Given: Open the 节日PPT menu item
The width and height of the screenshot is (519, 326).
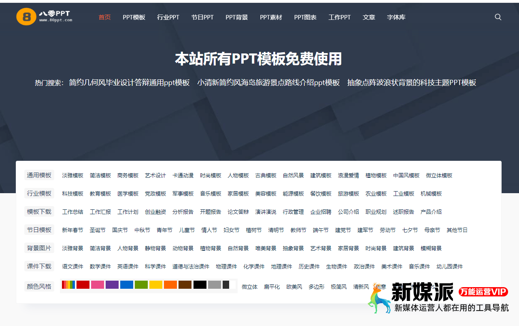Looking at the screenshot, I should click(x=202, y=17).
